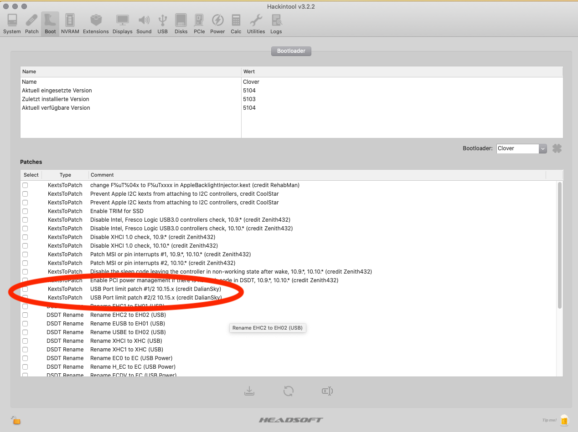The image size is (578, 432).
Task: Select 'USB Port limit patch #1/2 10.15.x' row
Action: pos(289,289)
